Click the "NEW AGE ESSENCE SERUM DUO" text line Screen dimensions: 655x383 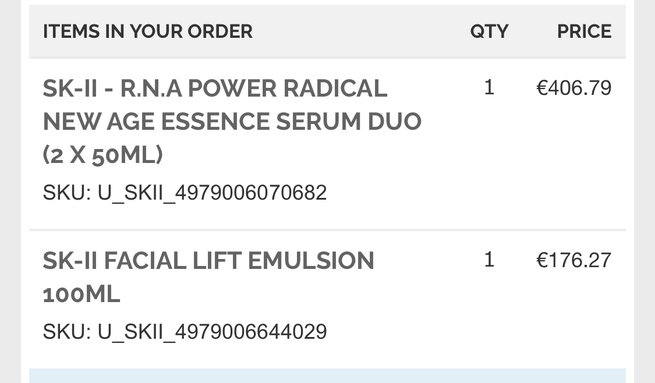[x=232, y=122]
